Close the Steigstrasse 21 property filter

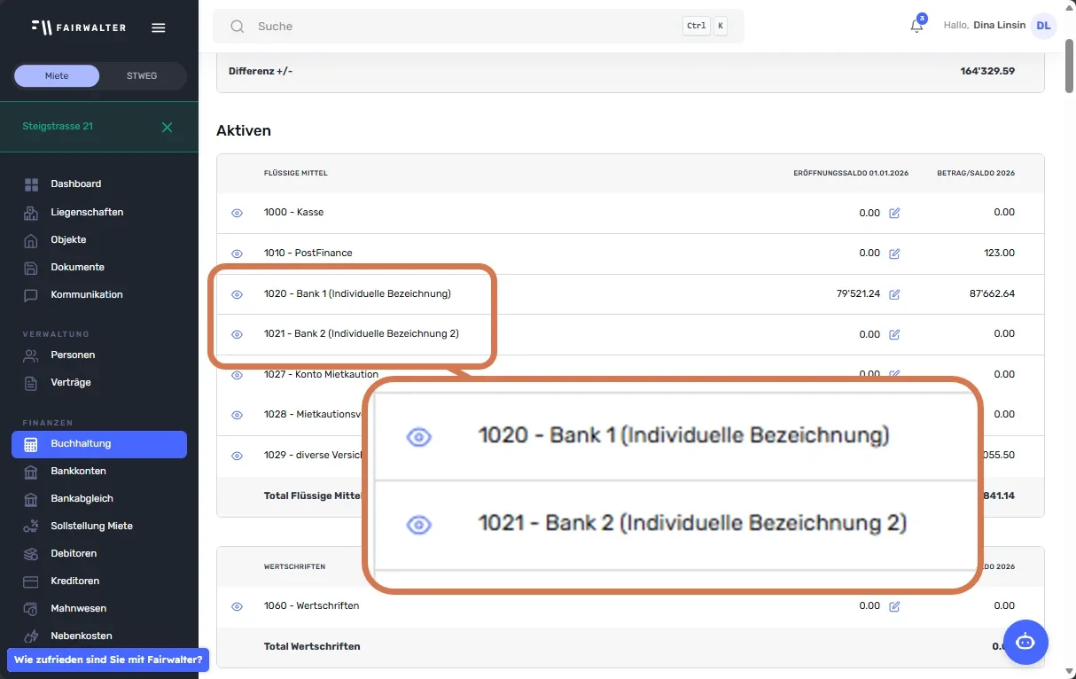(x=167, y=127)
